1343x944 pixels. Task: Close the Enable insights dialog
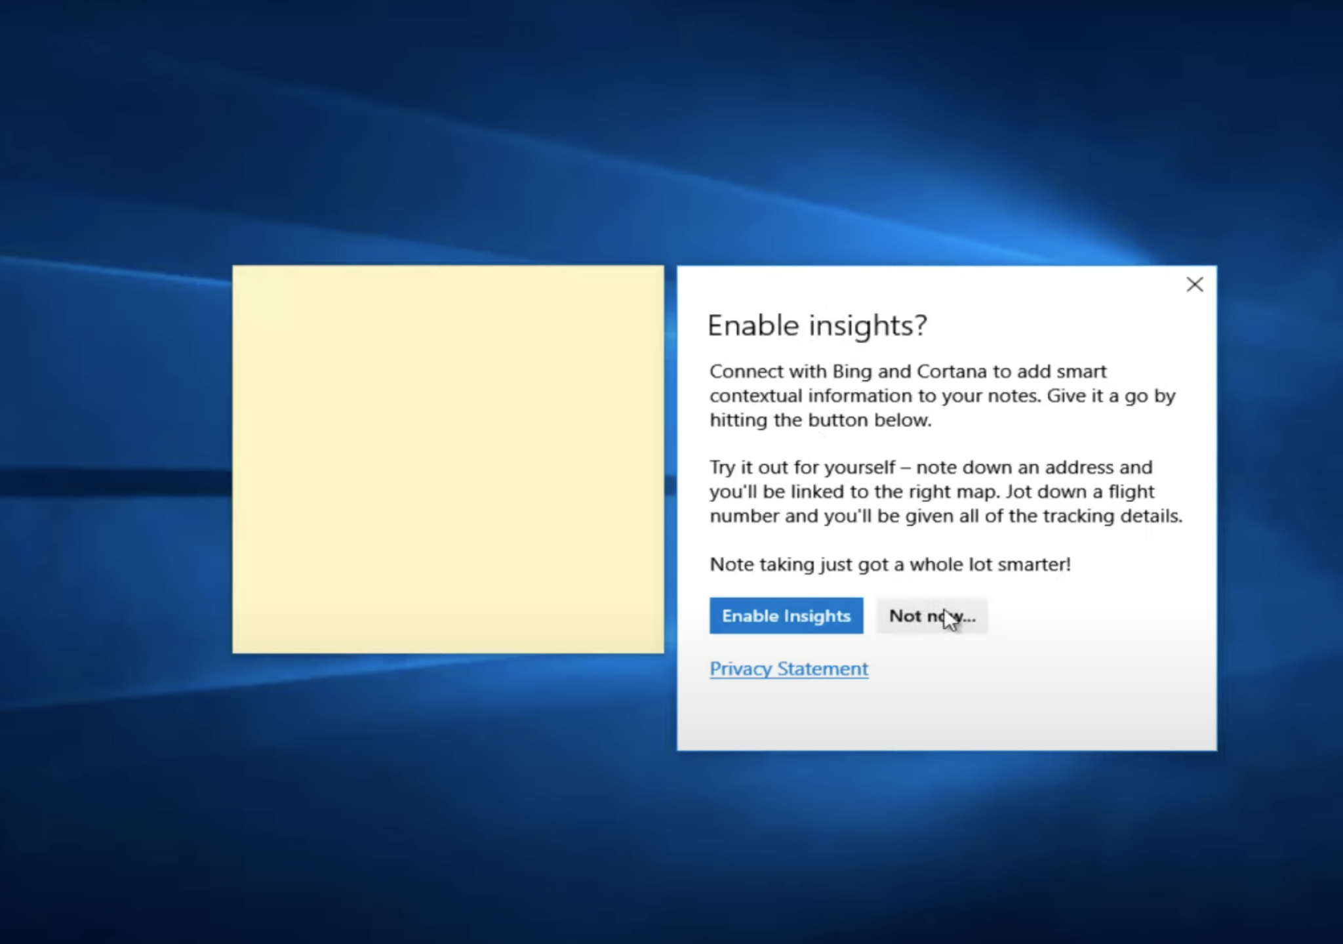(1195, 284)
